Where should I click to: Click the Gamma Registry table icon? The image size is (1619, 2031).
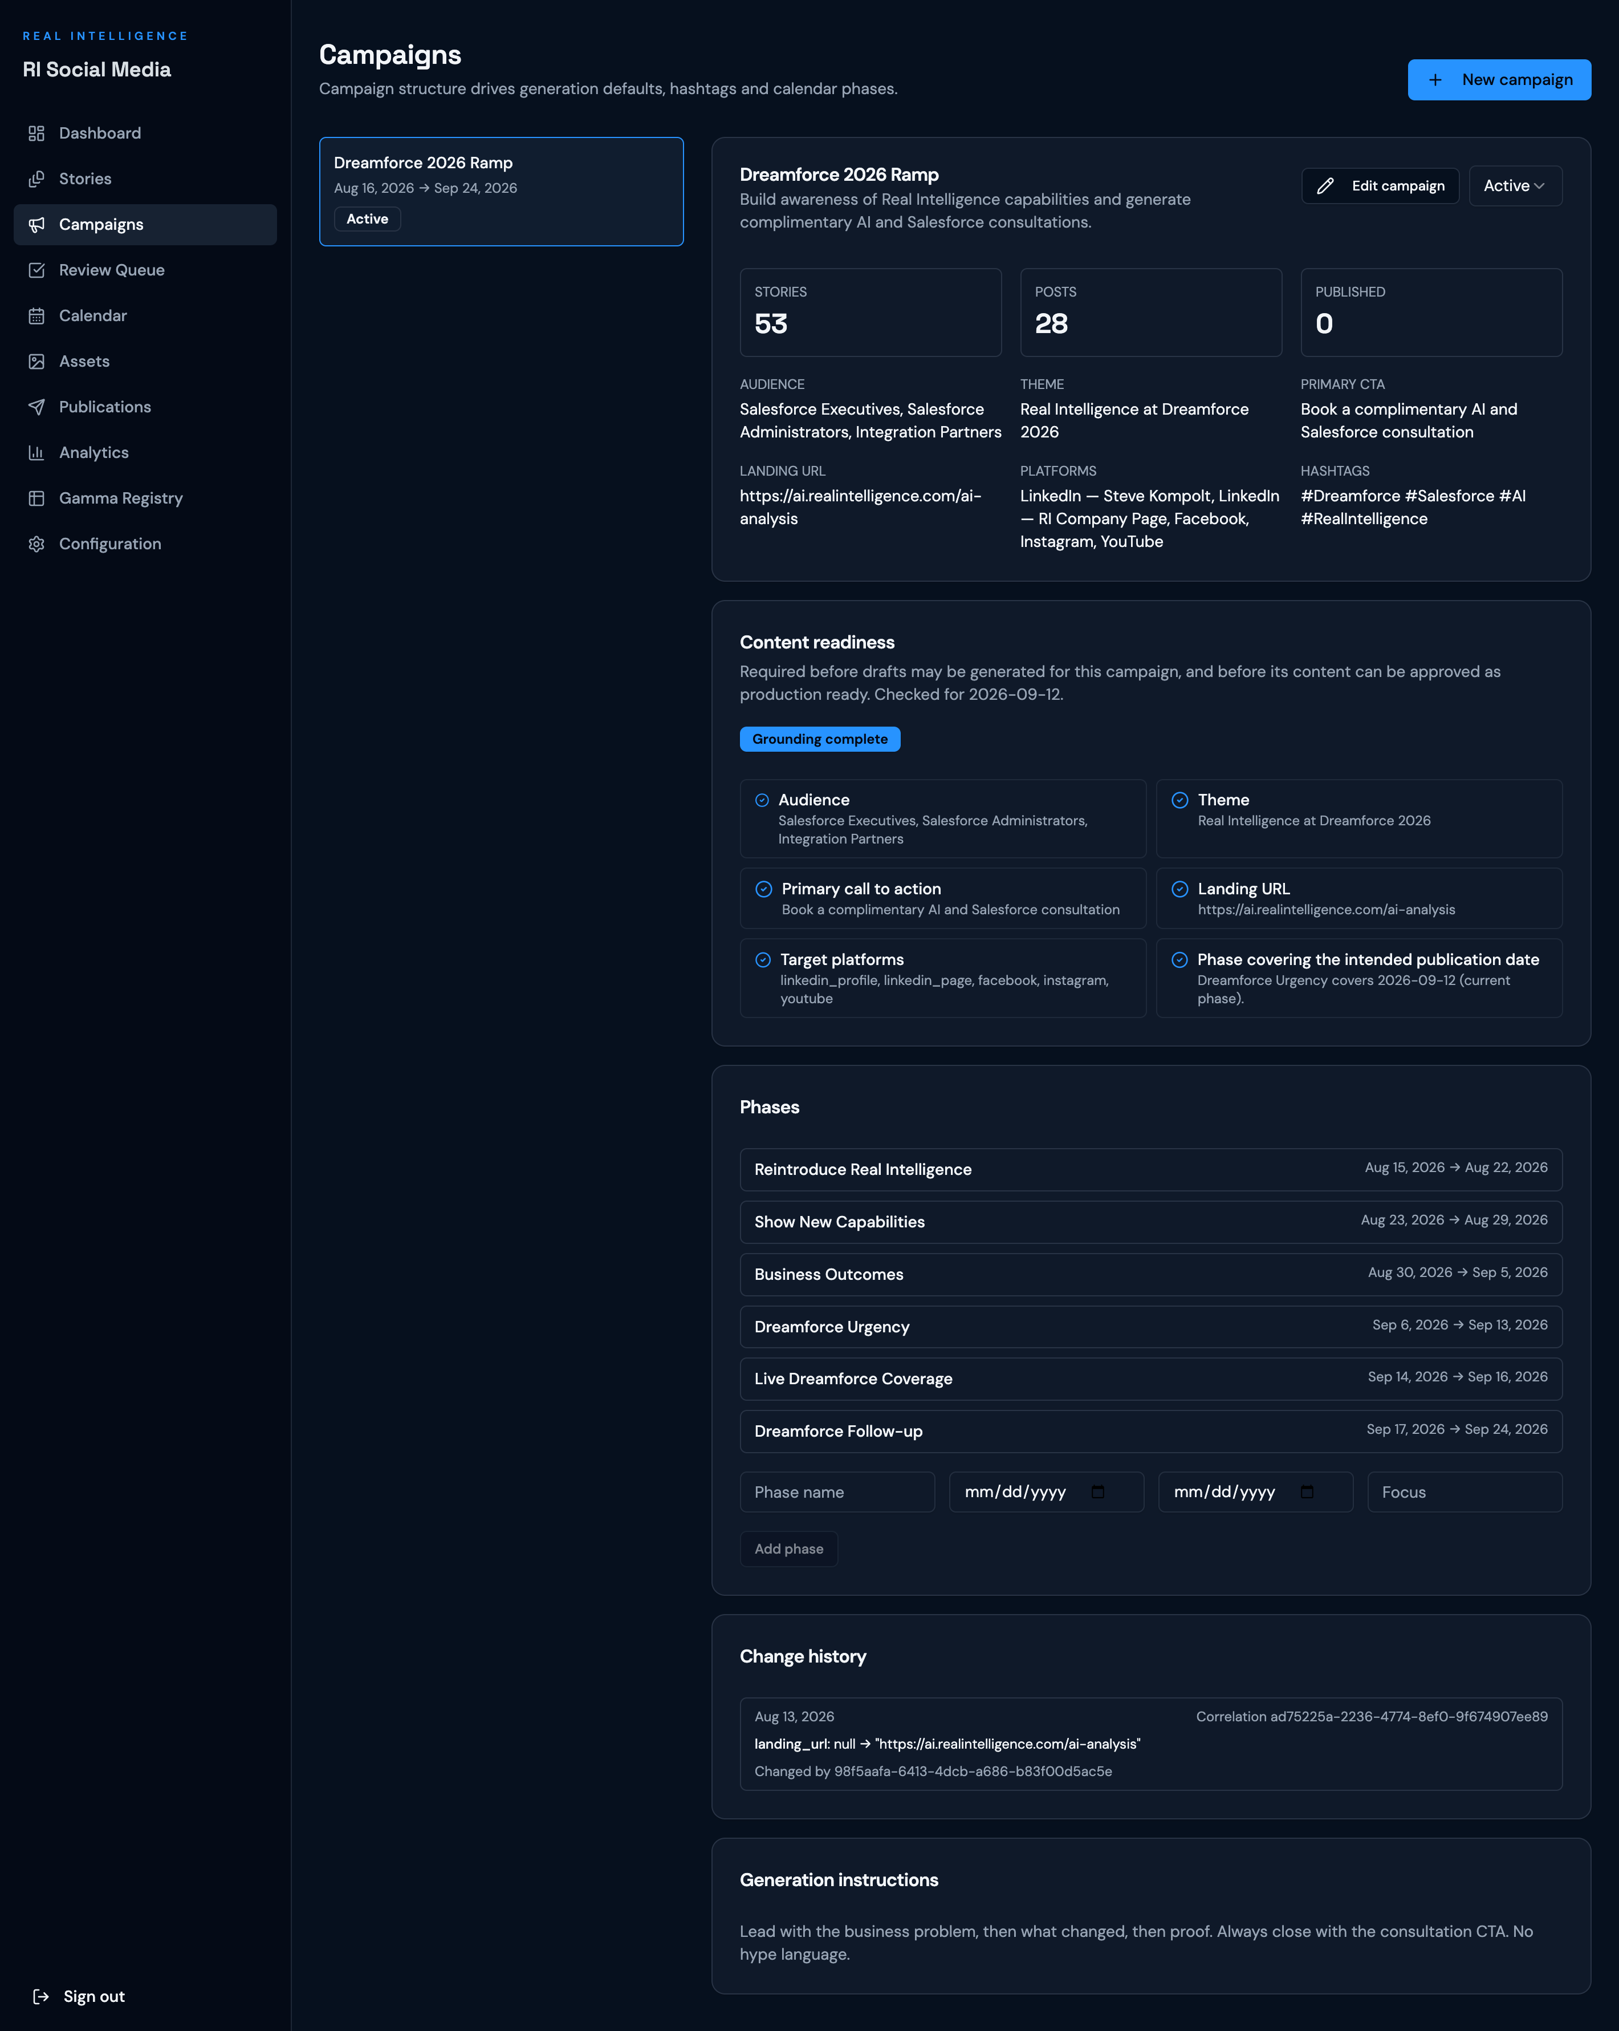tap(36, 498)
